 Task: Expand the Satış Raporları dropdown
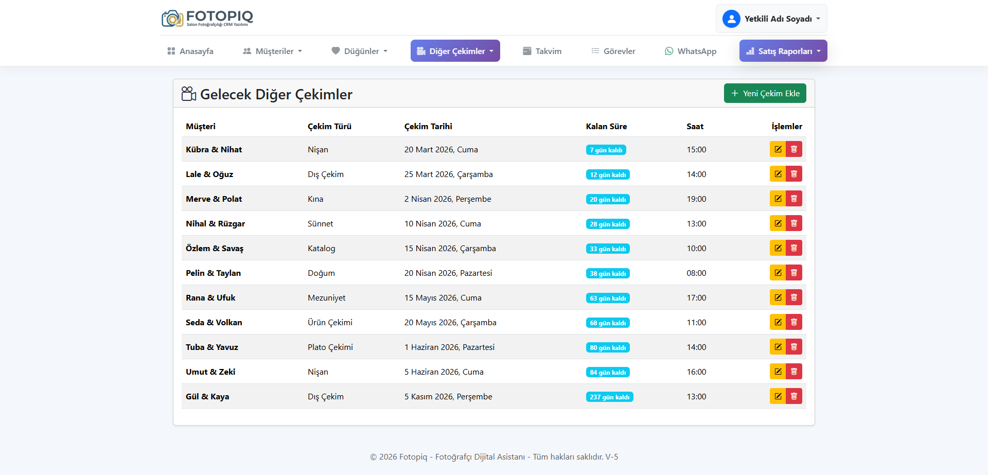click(x=783, y=51)
